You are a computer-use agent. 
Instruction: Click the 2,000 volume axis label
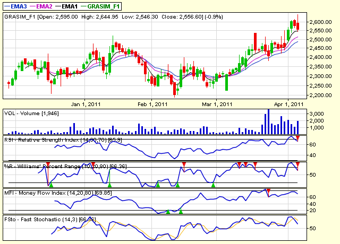317,121
